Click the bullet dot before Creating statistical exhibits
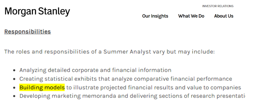This screenshot has height=105, width=253. click(x=15, y=79)
